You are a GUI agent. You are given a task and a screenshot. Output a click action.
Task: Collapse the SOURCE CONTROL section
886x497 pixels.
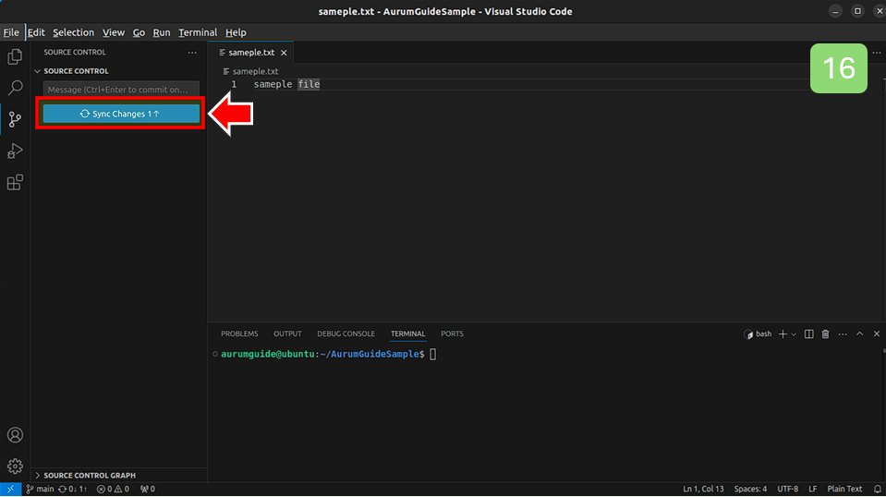click(76, 71)
